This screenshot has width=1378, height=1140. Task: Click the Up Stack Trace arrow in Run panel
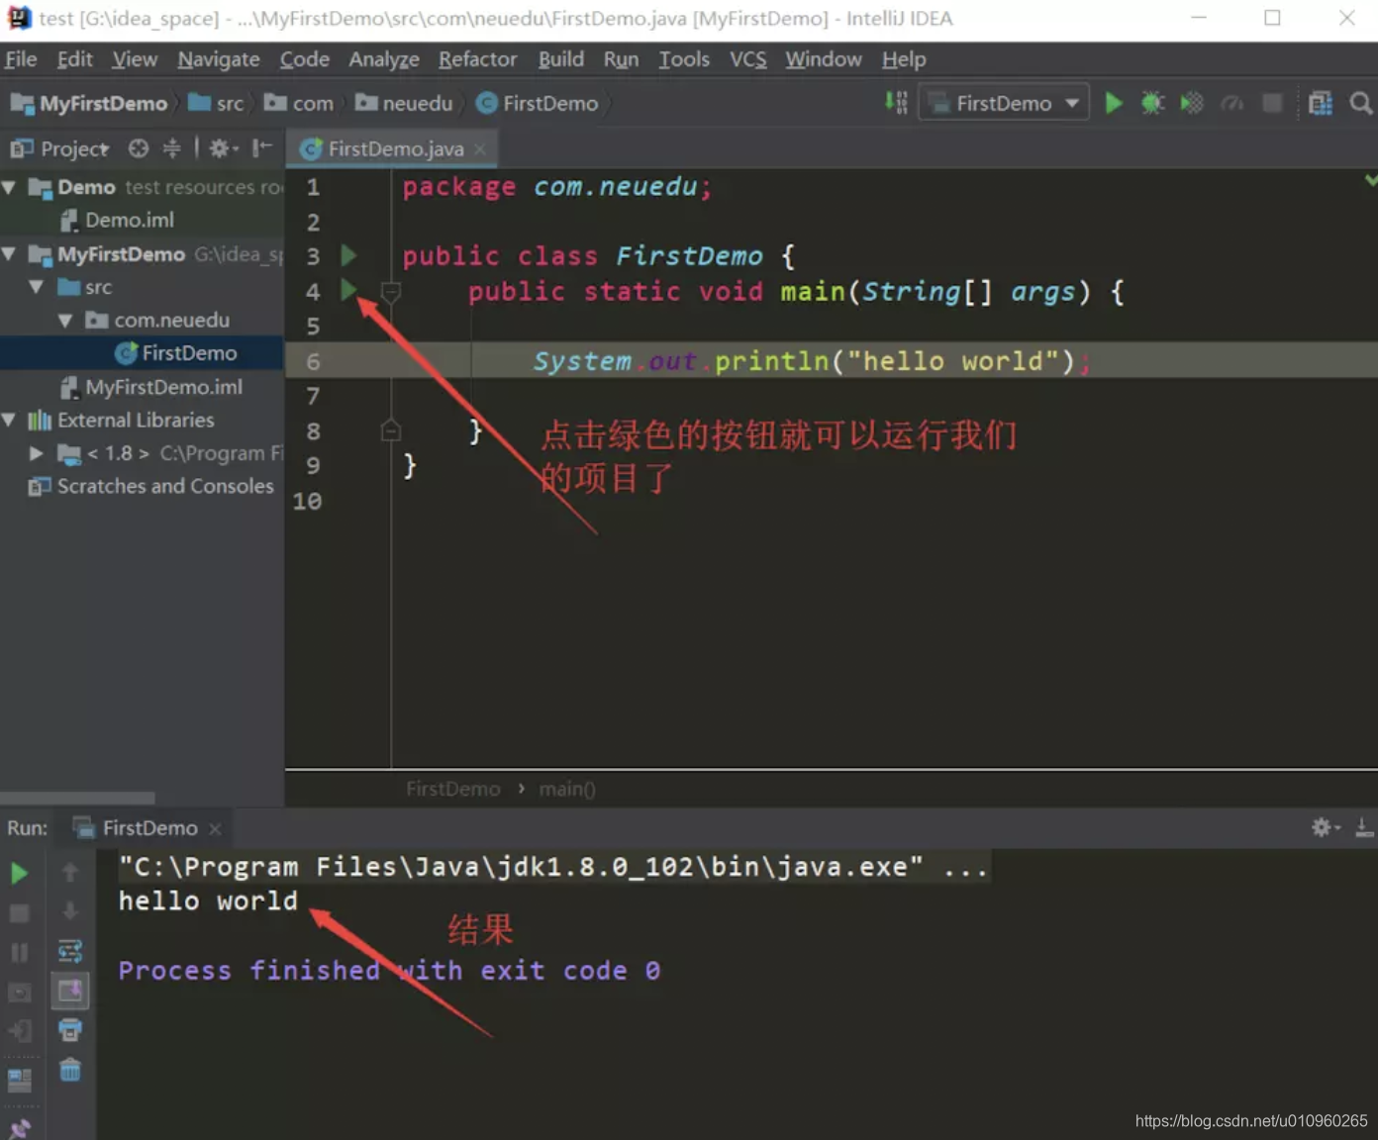click(70, 872)
